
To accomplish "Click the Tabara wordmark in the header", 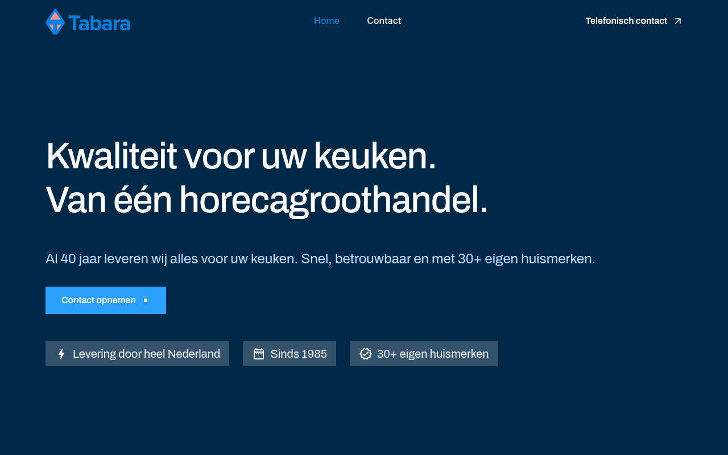I will [100, 23].
